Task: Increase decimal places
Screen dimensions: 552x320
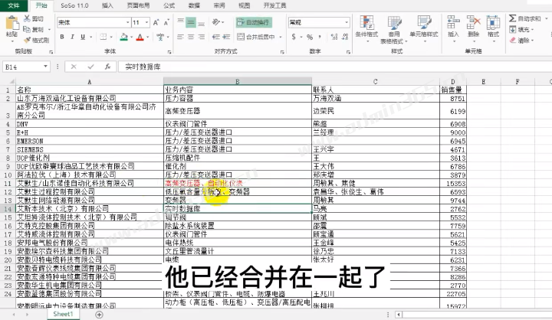Action: 334,37
